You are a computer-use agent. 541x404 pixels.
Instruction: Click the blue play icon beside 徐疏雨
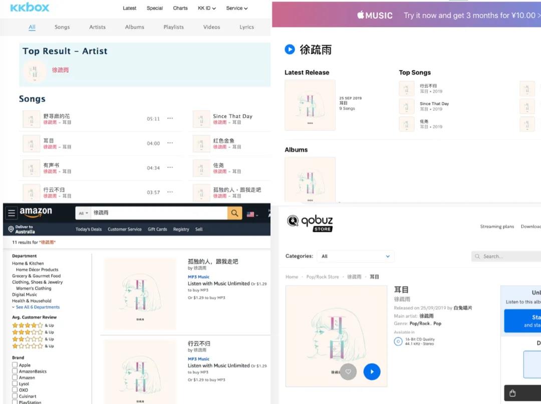[290, 49]
